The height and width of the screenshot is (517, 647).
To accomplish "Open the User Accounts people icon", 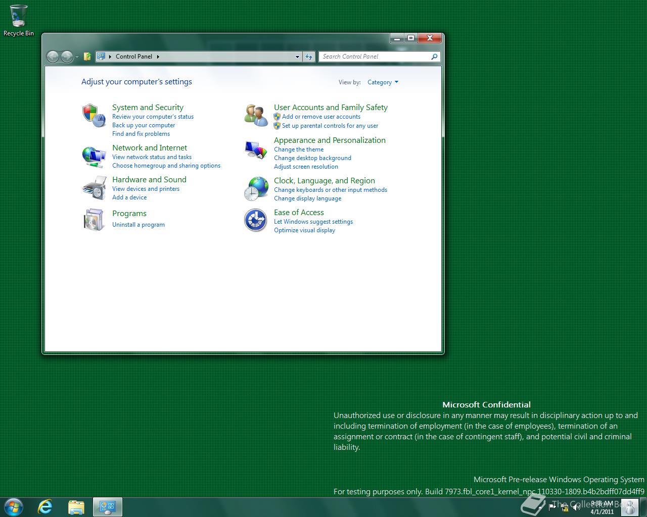I will 256,115.
